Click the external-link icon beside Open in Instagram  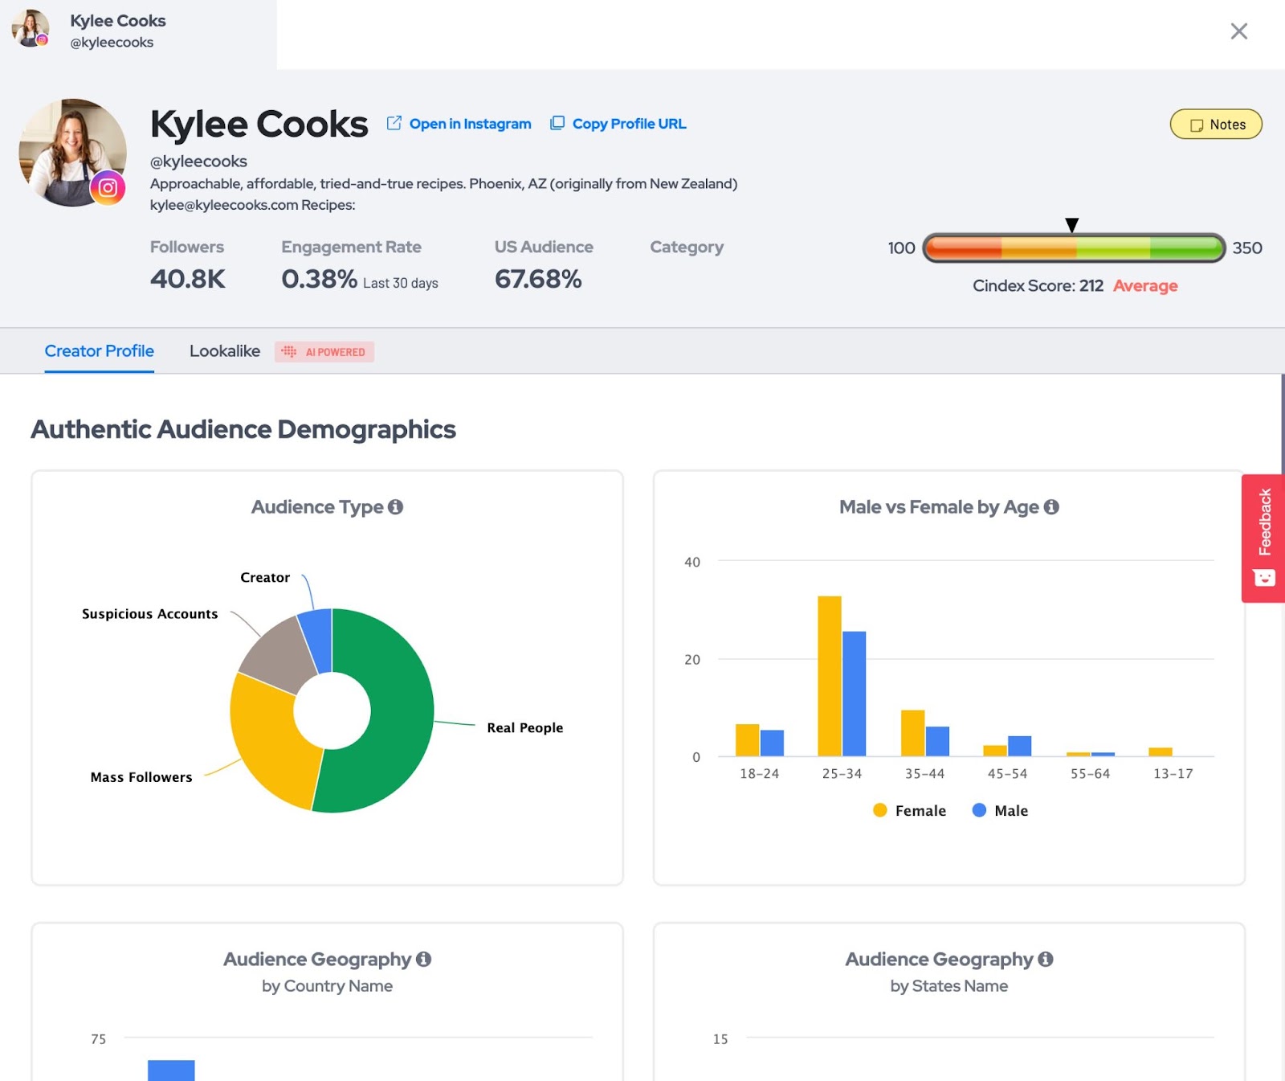click(x=394, y=123)
